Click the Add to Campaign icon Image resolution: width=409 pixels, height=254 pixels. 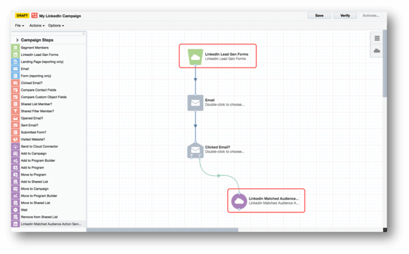coord(16,154)
